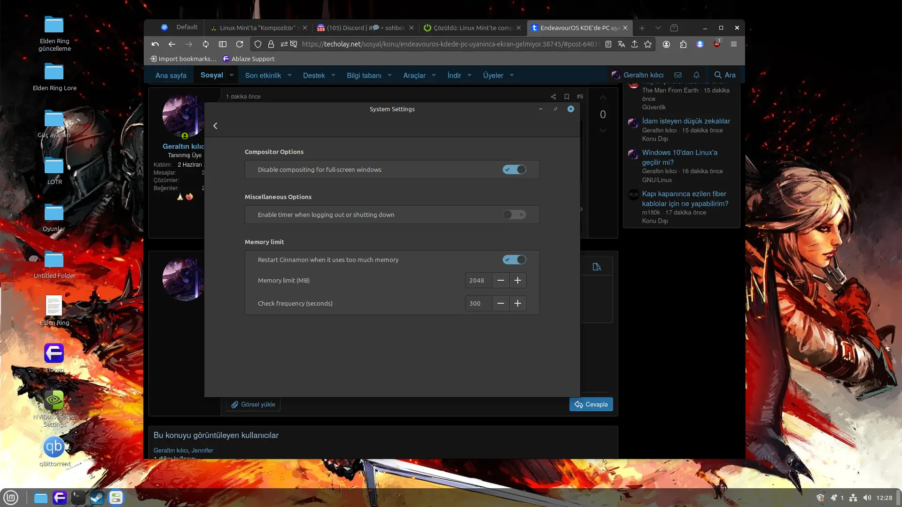Open a new browser tab
Image resolution: width=902 pixels, height=507 pixels.
click(x=642, y=28)
